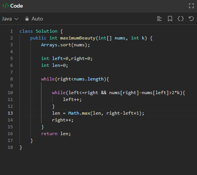The image size is (197, 175).
Task: Click 'left++;' statement
Action: (x=72, y=99)
